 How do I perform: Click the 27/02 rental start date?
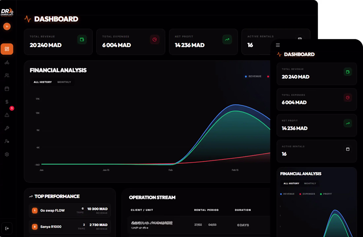click(198, 225)
